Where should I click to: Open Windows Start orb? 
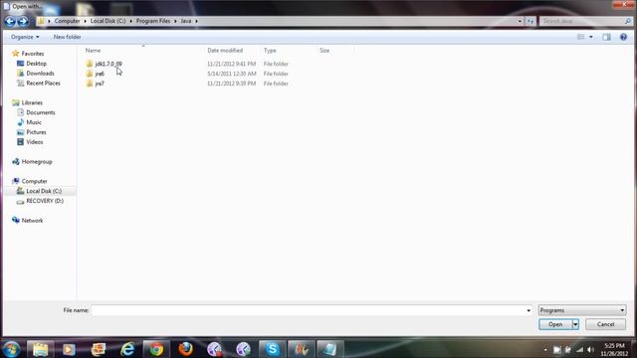(12, 349)
